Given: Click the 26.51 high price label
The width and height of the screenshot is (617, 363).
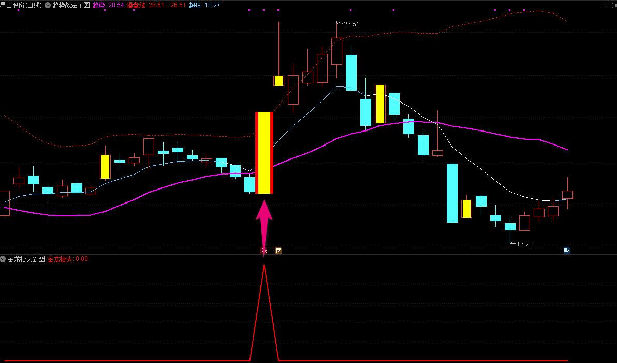Looking at the screenshot, I should pyautogui.click(x=351, y=24).
